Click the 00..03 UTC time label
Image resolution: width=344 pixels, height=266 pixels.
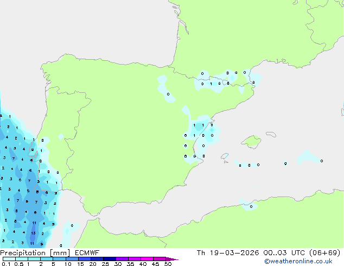coord(284,253)
